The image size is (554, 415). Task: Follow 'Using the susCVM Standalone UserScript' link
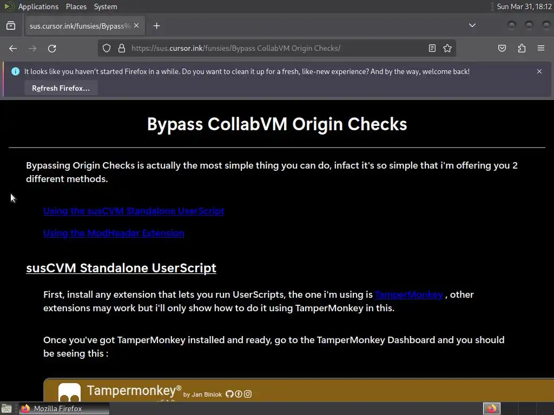coord(134,211)
